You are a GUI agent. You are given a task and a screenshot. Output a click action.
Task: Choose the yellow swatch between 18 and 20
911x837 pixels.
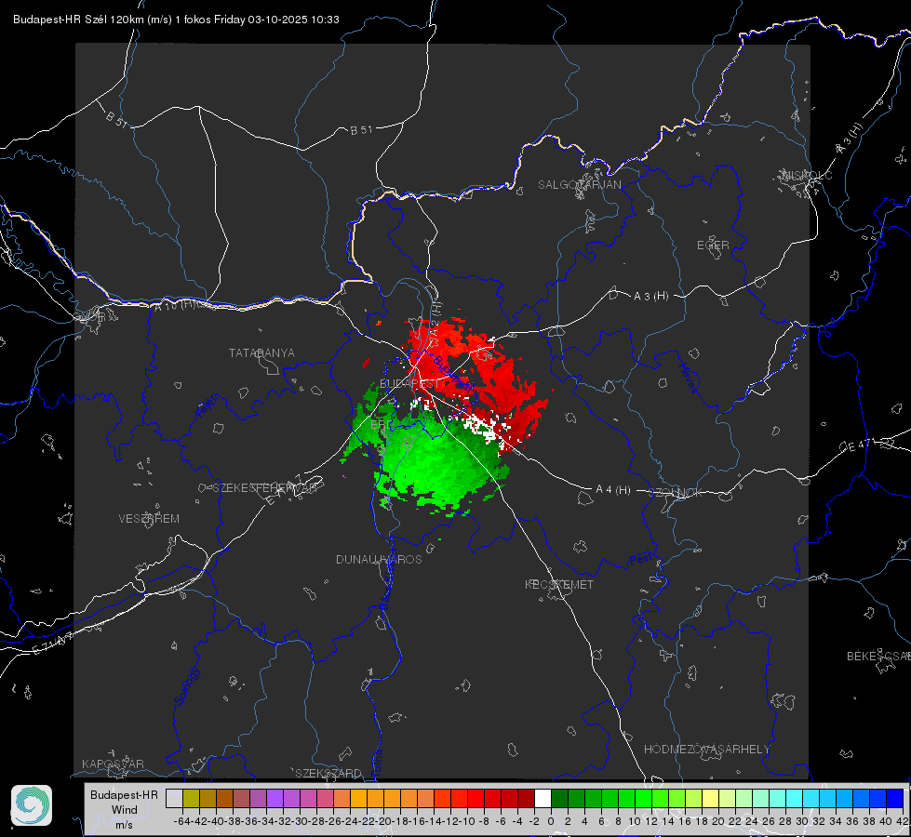point(710,798)
